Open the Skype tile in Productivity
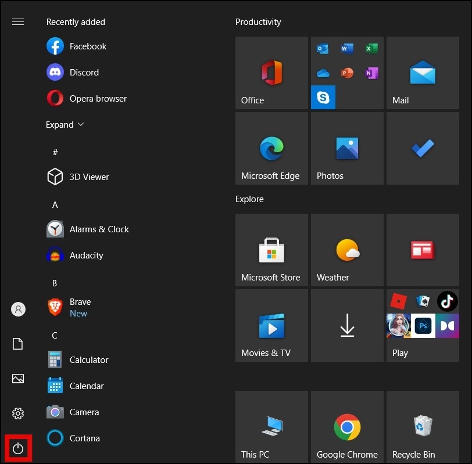 click(323, 98)
